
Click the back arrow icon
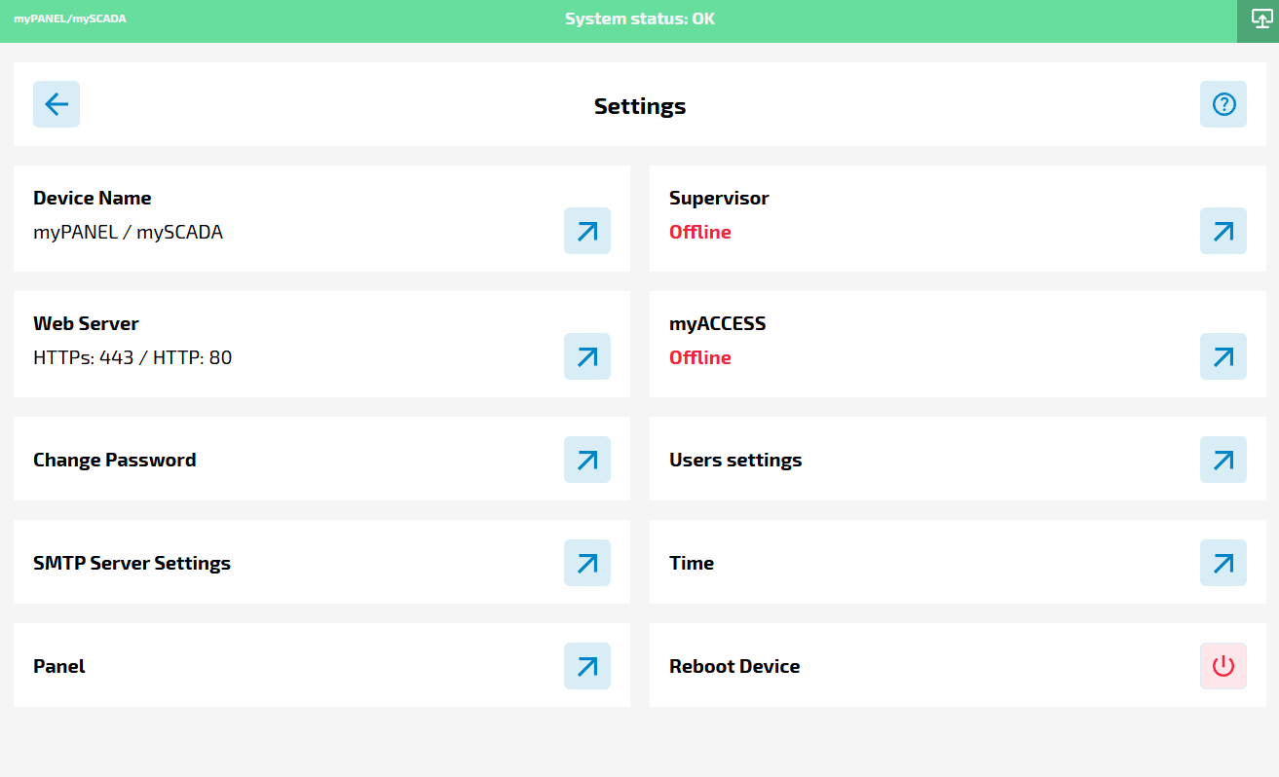(56, 104)
